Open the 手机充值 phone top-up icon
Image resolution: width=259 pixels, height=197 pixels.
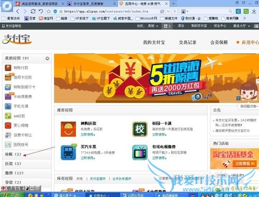[8, 106]
